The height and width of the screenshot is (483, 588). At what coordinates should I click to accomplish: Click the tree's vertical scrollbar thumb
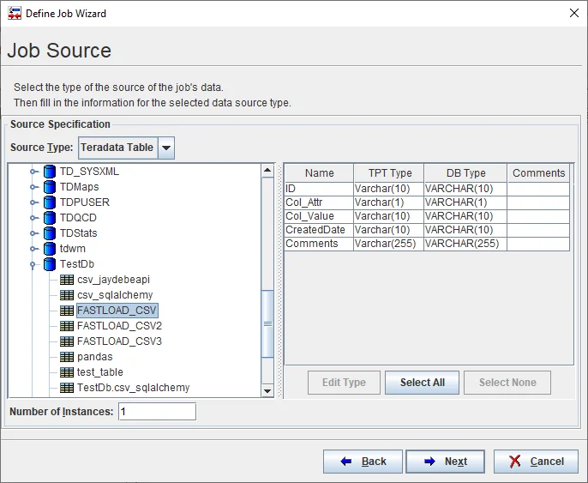coord(267,324)
